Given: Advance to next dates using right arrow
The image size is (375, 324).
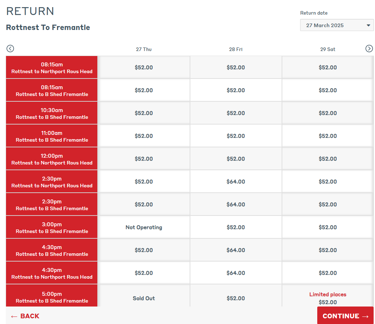Looking at the screenshot, I should coord(369,49).
